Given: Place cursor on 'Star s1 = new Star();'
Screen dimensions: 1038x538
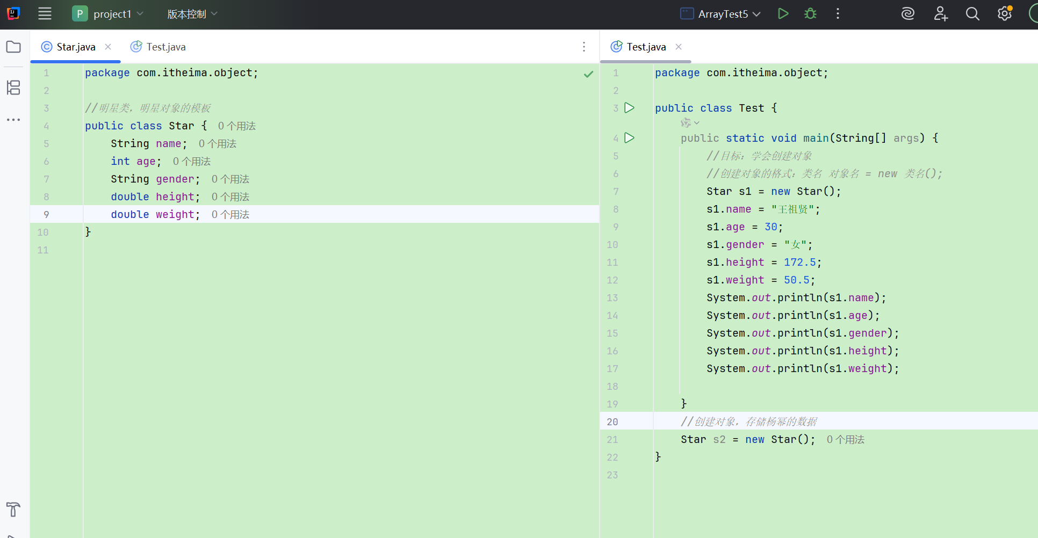Looking at the screenshot, I should (x=774, y=191).
